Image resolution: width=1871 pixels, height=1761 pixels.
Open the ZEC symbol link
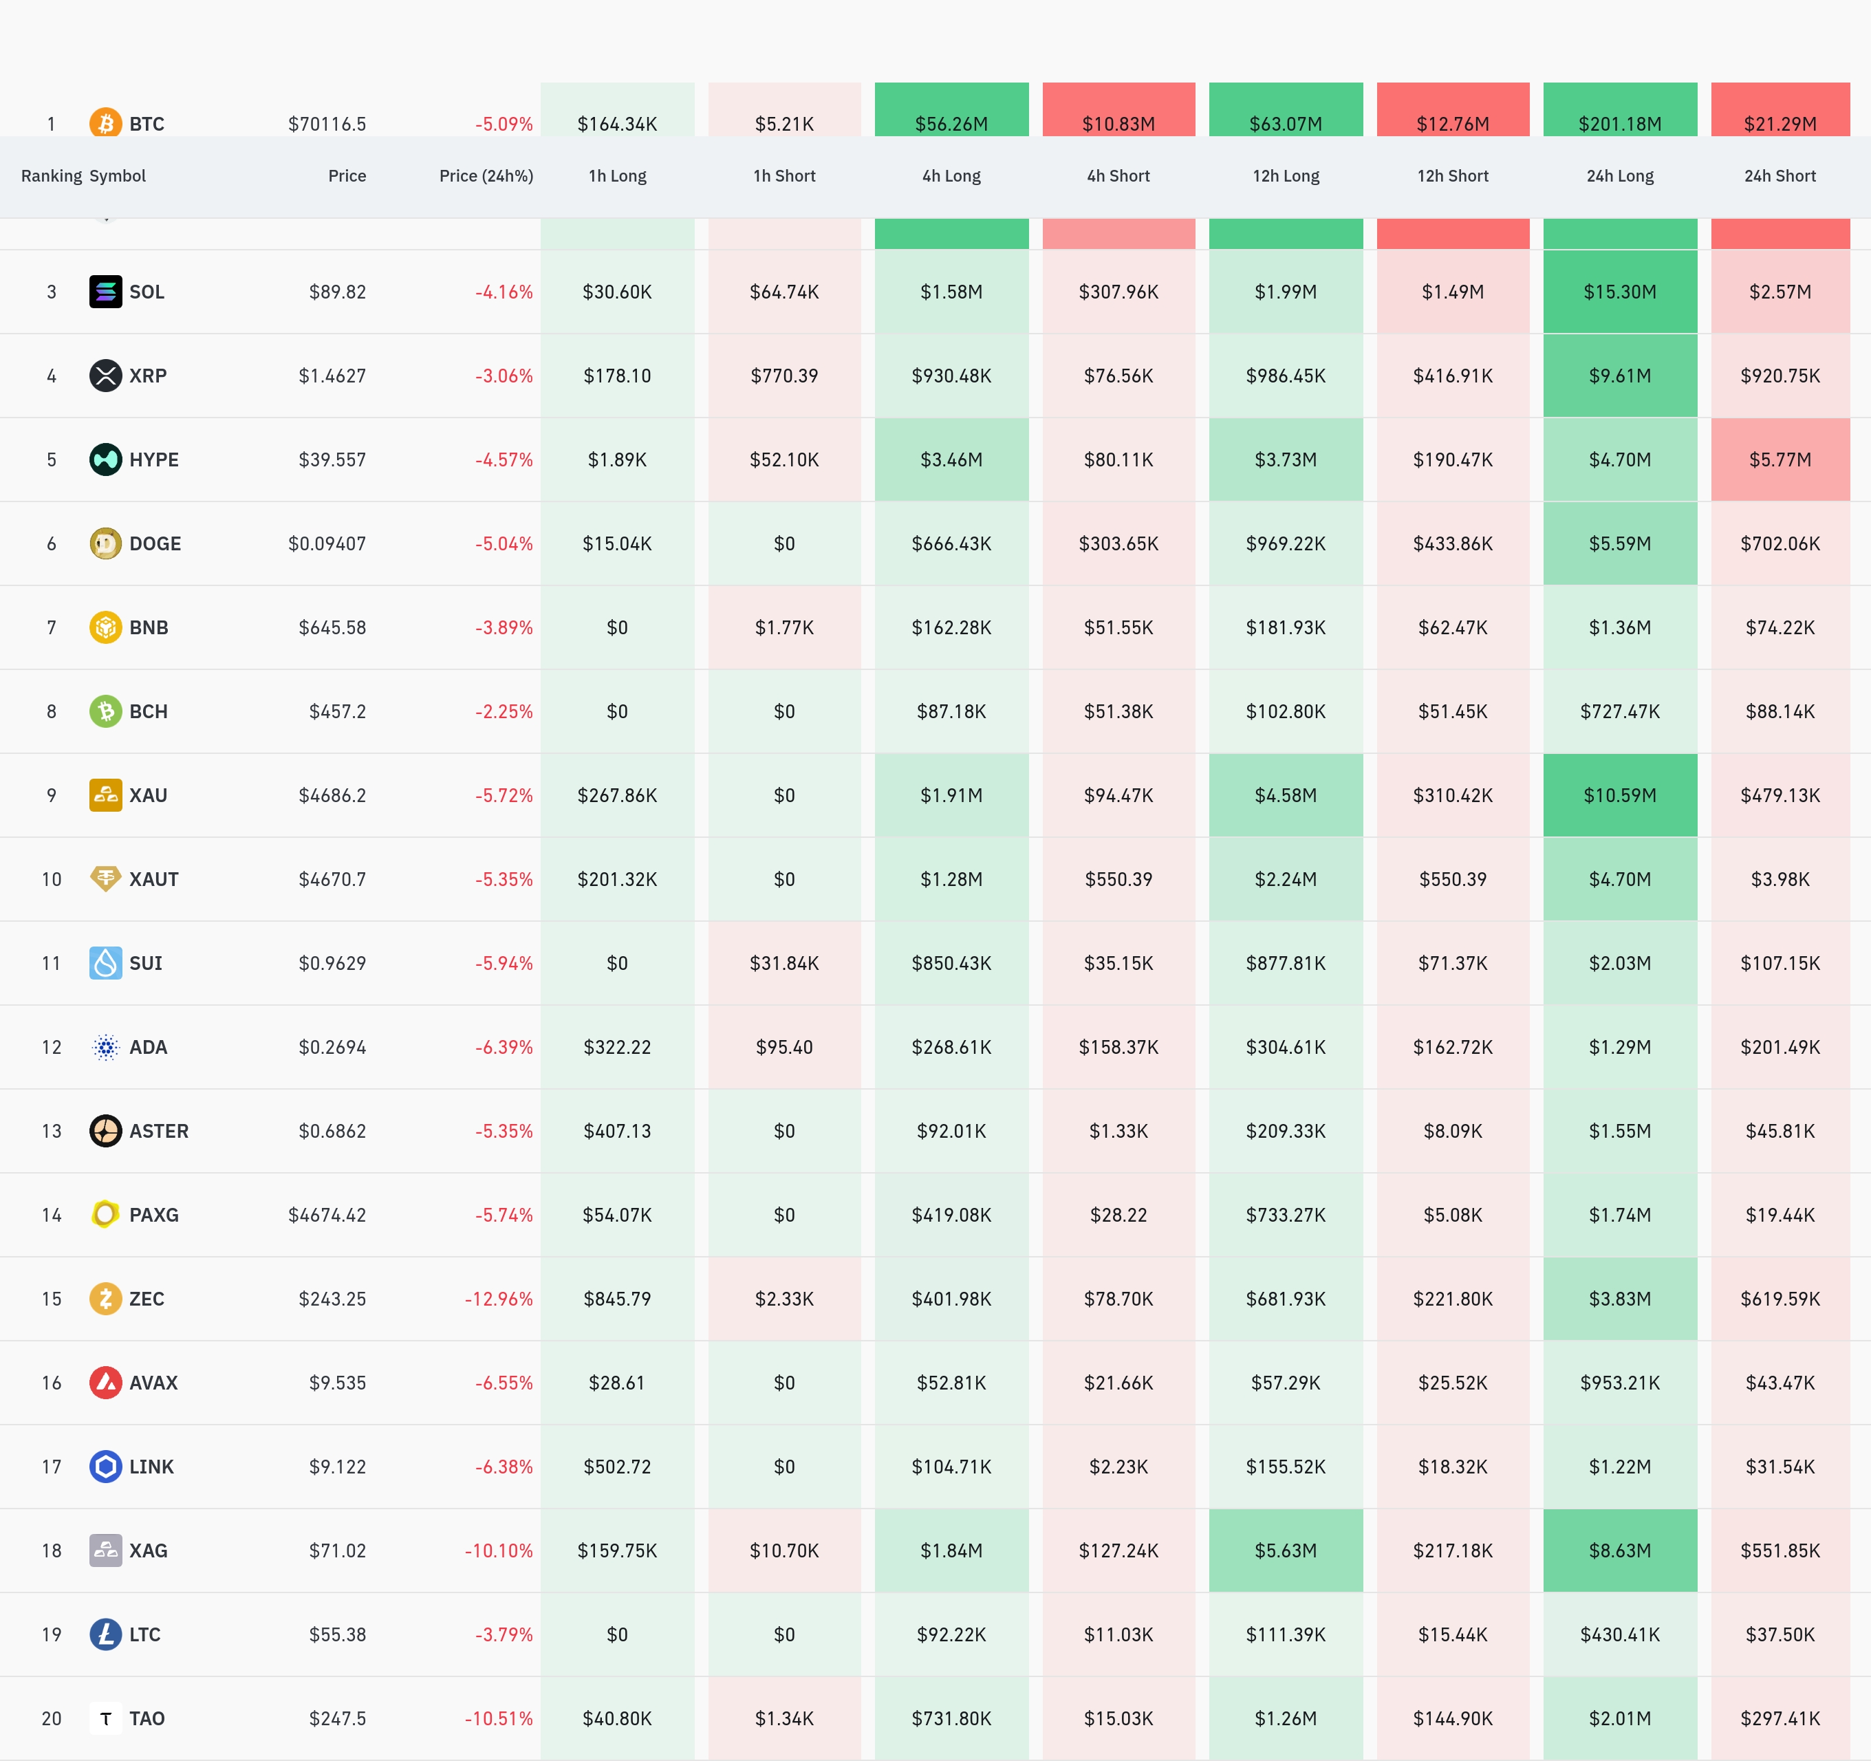[146, 1299]
